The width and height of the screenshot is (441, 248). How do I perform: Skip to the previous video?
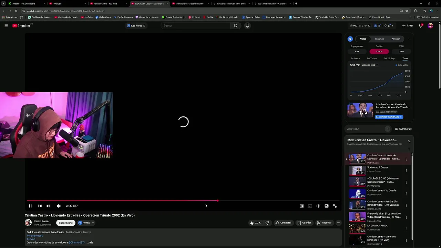pyautogui.click(x=40, y=206)
